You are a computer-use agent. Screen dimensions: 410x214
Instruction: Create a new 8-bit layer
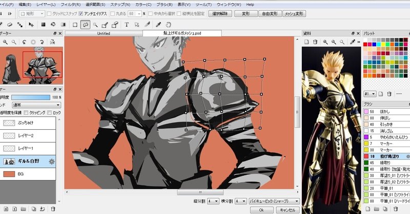tap(6, 209)
